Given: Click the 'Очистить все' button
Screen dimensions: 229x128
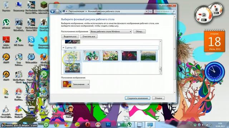Looking at the screenshot, I should (x=89, y=36).
